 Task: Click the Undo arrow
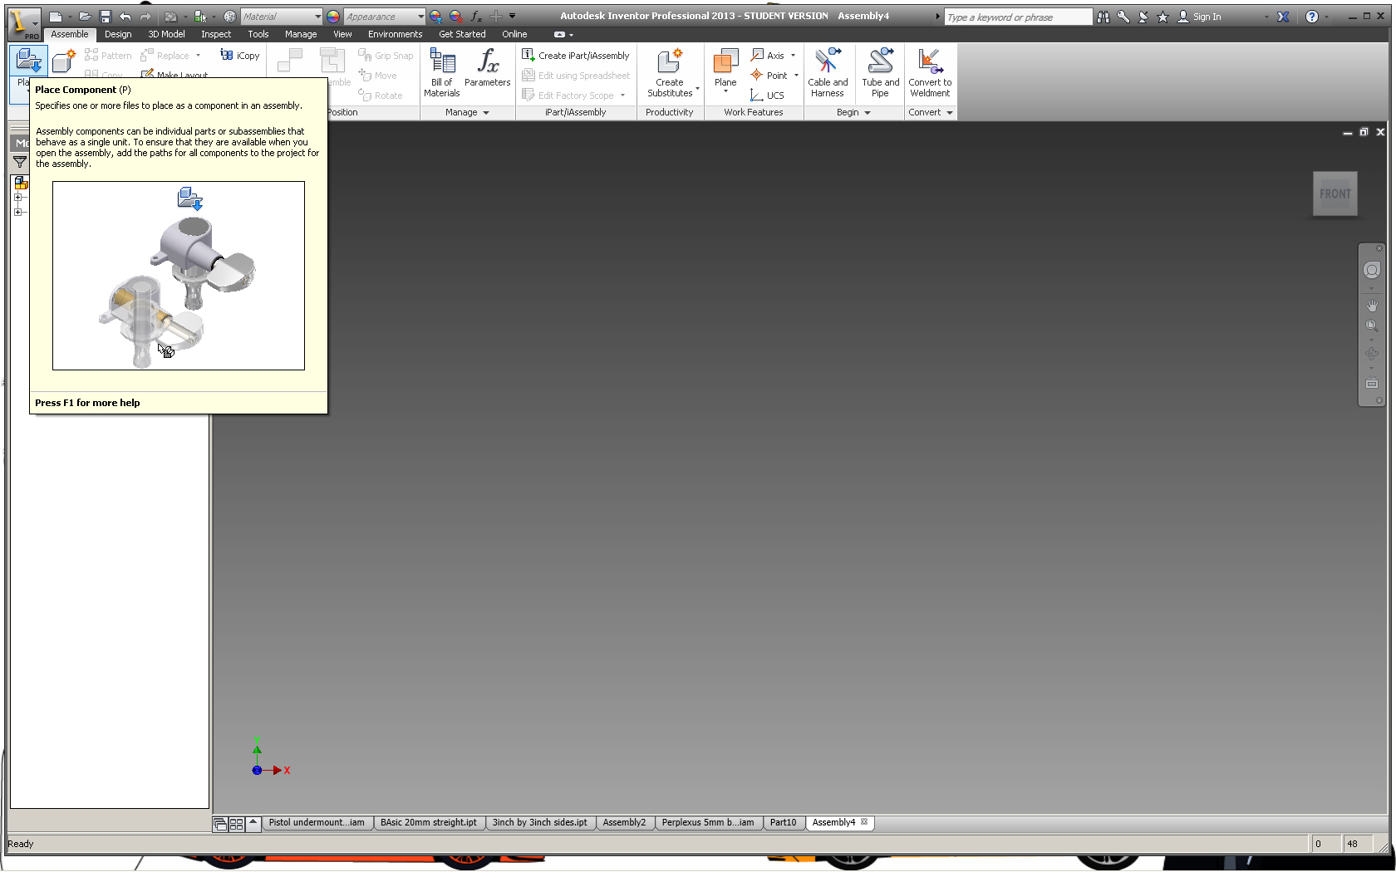click(x=125, y=17)
